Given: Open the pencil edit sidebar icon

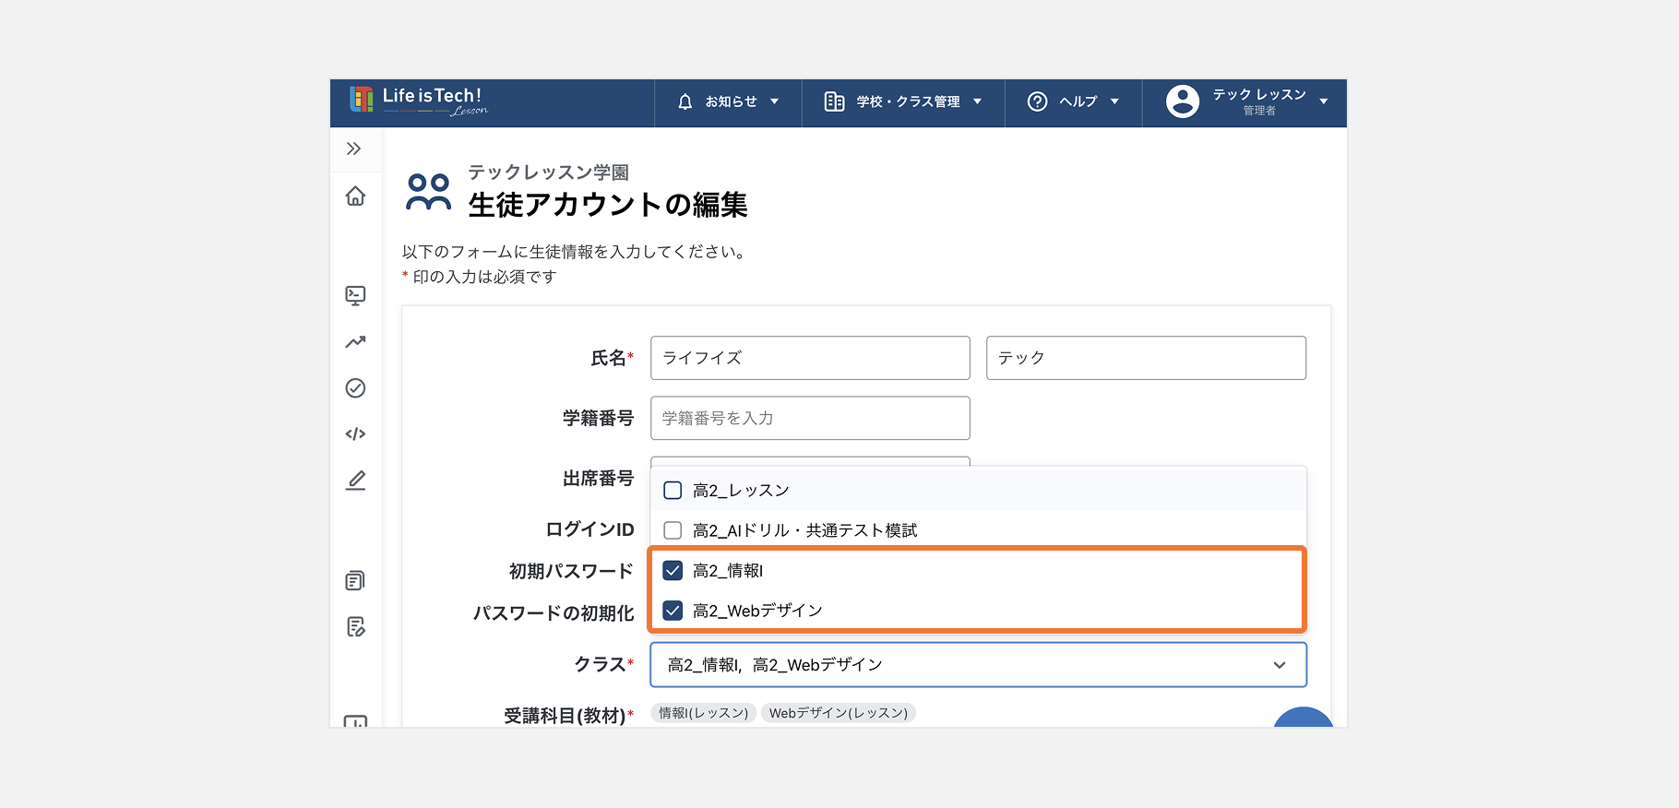Looking at the screenshot, I should tap(355, 480).
